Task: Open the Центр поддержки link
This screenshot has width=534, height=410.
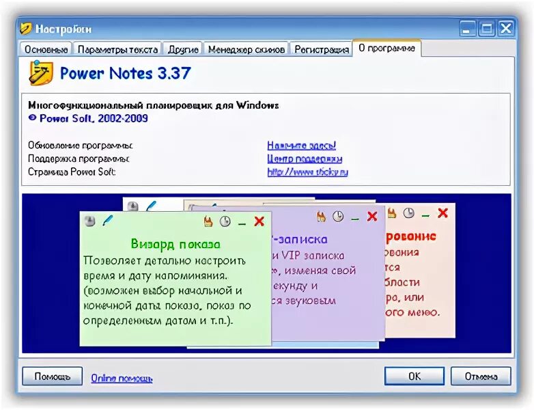Action: (x=305, y=159)
